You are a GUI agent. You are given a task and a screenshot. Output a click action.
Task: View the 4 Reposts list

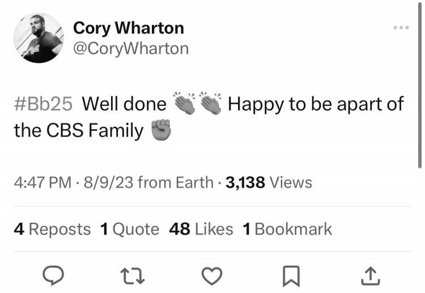point(52,230)
